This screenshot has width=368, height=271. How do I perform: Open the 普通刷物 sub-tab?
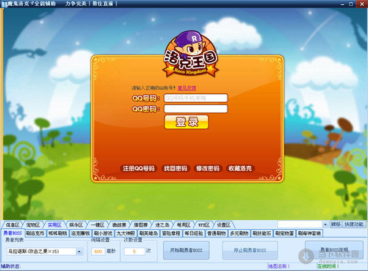click(x=217, y=233)
